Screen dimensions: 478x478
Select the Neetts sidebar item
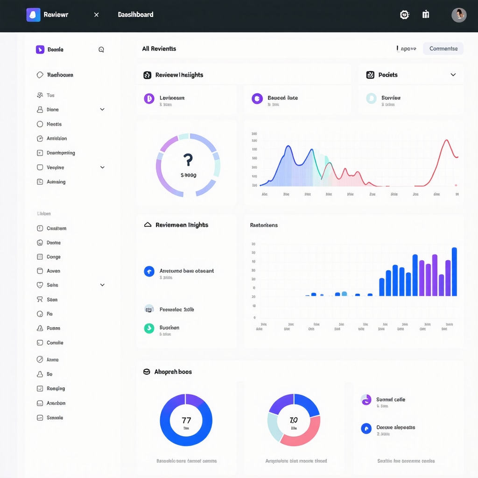49,124
